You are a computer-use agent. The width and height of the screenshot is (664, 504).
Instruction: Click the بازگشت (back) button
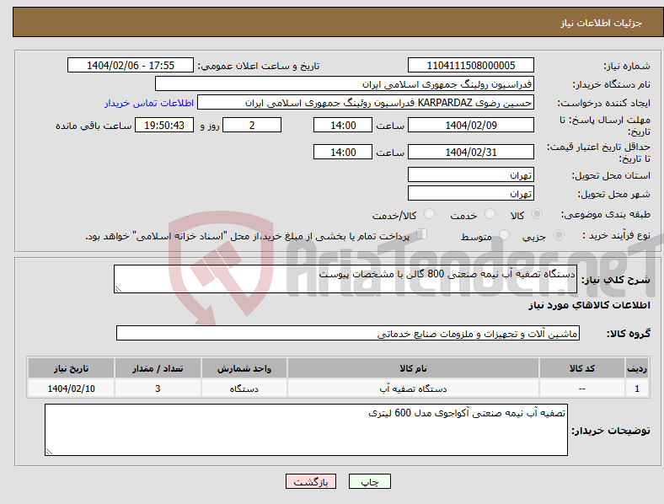311,481
